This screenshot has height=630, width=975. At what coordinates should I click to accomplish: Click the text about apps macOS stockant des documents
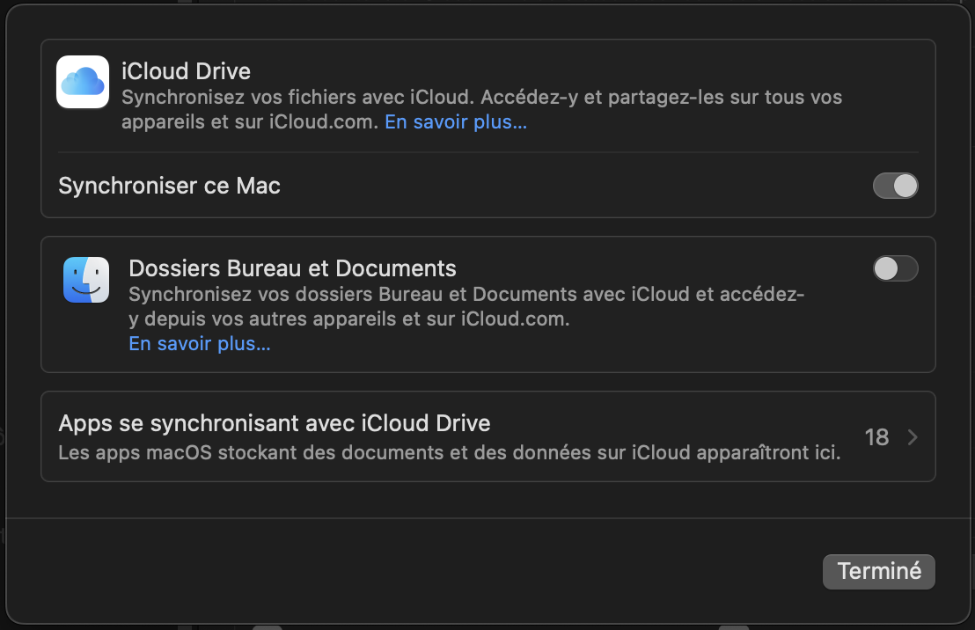coord(449,454)
